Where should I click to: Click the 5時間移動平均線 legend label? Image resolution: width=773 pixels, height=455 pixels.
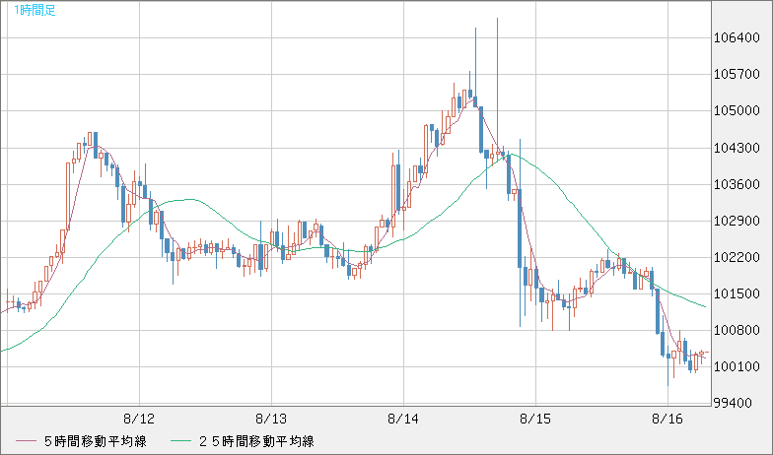[95, 441]
